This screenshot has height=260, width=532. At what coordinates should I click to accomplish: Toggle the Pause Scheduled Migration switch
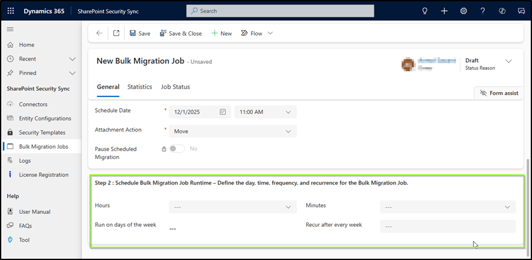pos(177,149)
